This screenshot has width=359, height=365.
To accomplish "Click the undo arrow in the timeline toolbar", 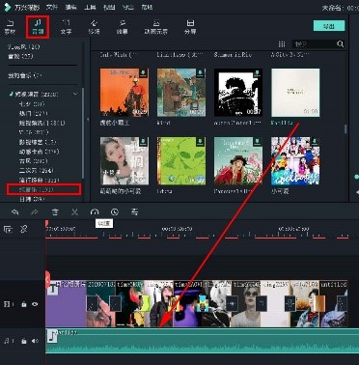I will pos(15,211).
